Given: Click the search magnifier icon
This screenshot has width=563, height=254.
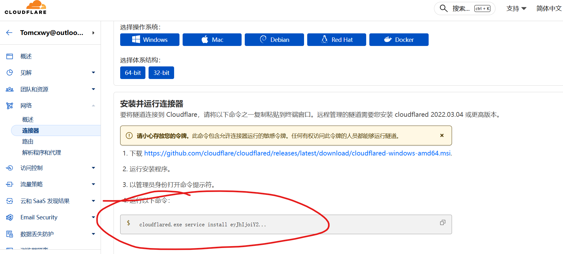Looking at the screenshot, I should (x=443, y=8).
